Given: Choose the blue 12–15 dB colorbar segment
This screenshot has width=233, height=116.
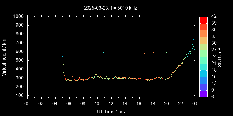Looking at the screenshot, I should (203, 80).
